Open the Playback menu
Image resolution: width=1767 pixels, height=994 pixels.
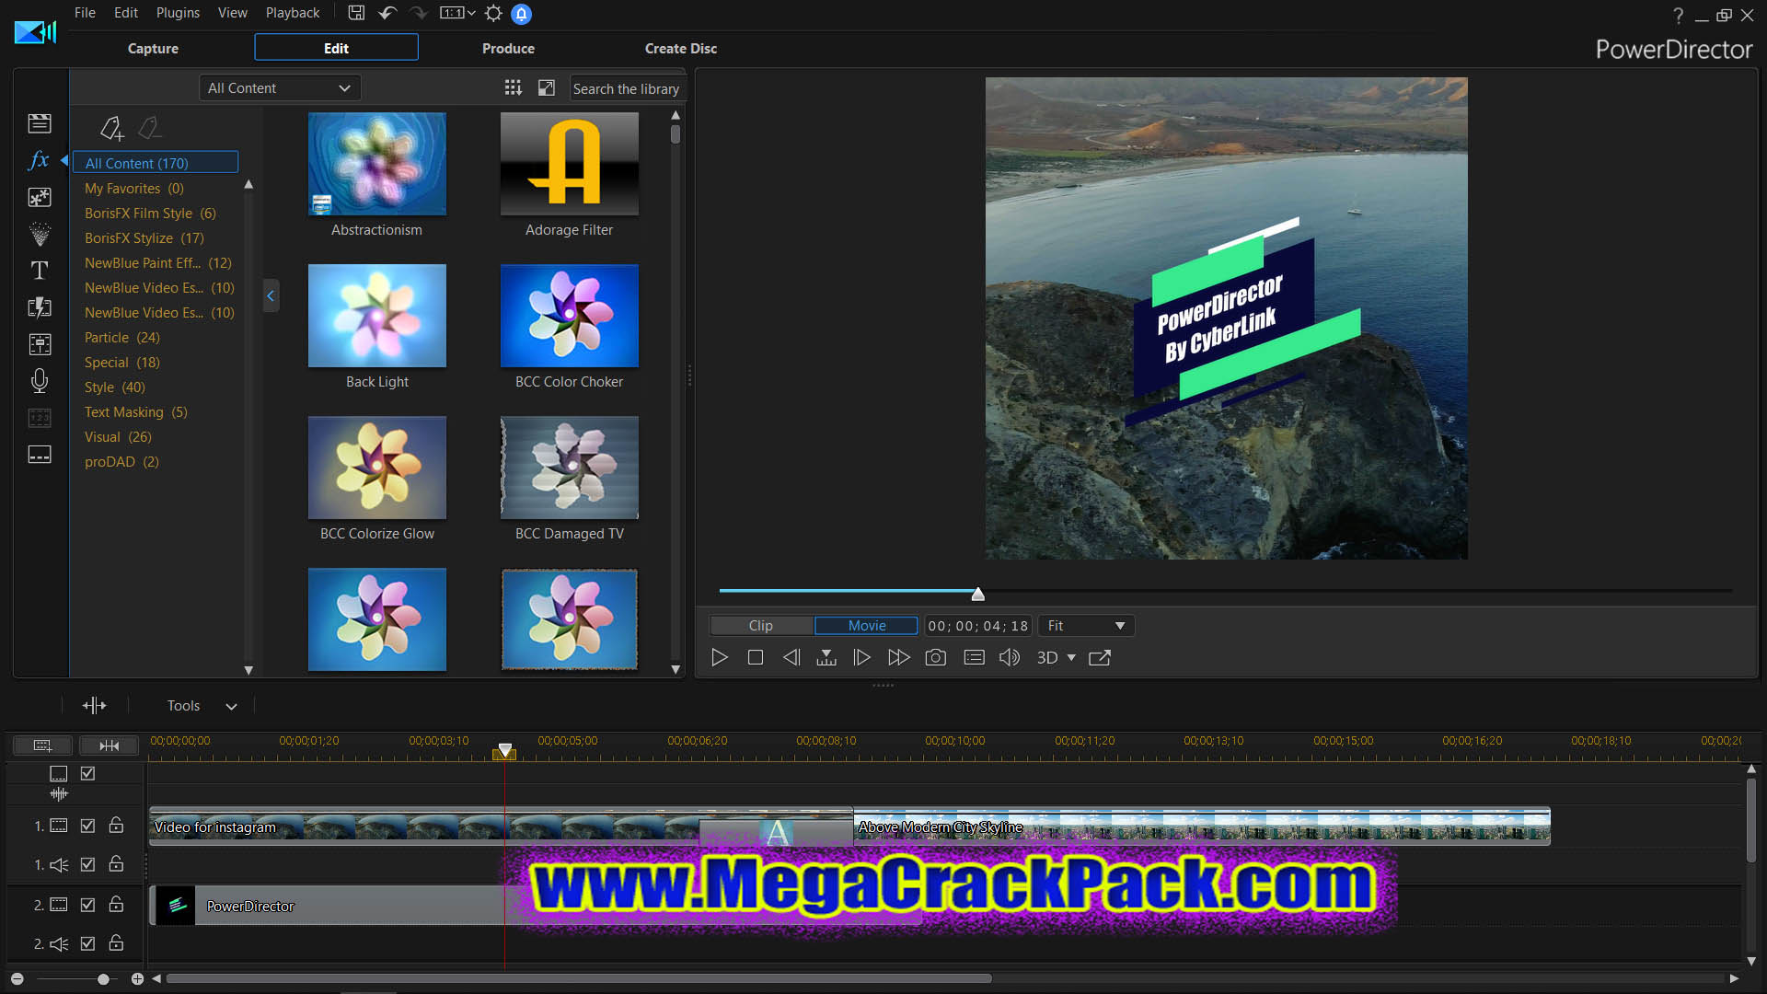[x=293, y=13]
